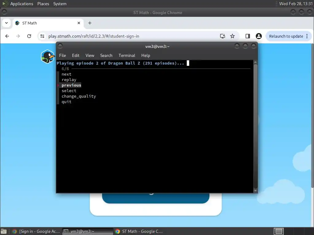Screen dimensions: 314x235
Task: Expand the tab search dropdown
Action: (6, 23)
